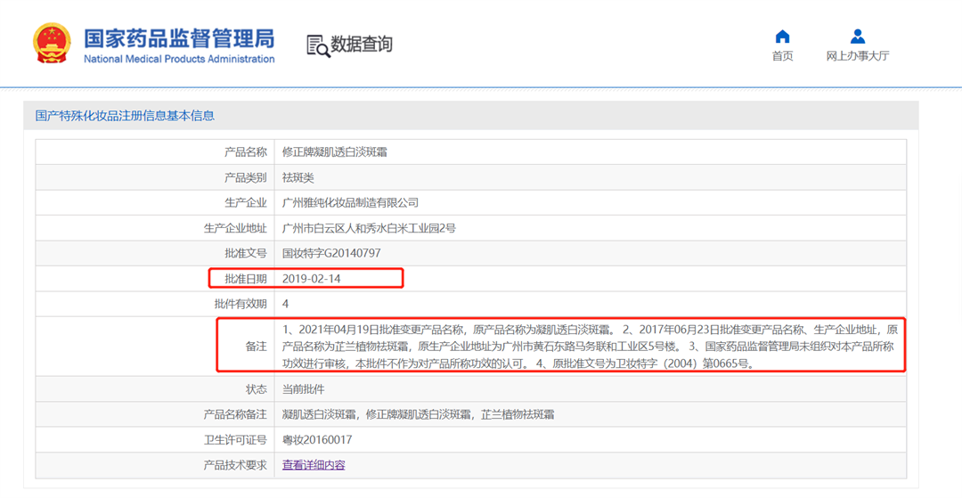
Task: Select approval number 国妆特字G20140797
Action: [331, 253]
